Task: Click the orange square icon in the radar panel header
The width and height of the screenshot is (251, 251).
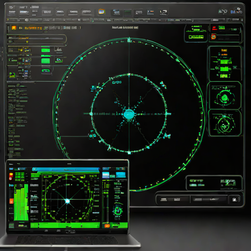Action: (x=14, y=28)
